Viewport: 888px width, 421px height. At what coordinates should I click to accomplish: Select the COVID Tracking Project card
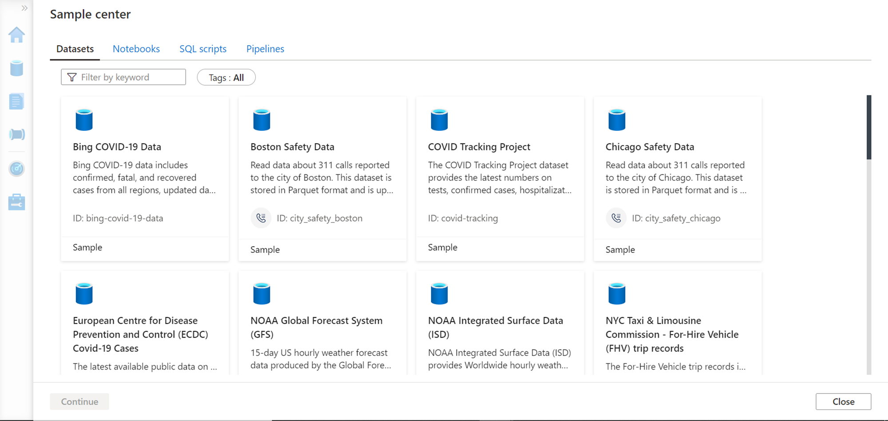click(x=500, y=178)
